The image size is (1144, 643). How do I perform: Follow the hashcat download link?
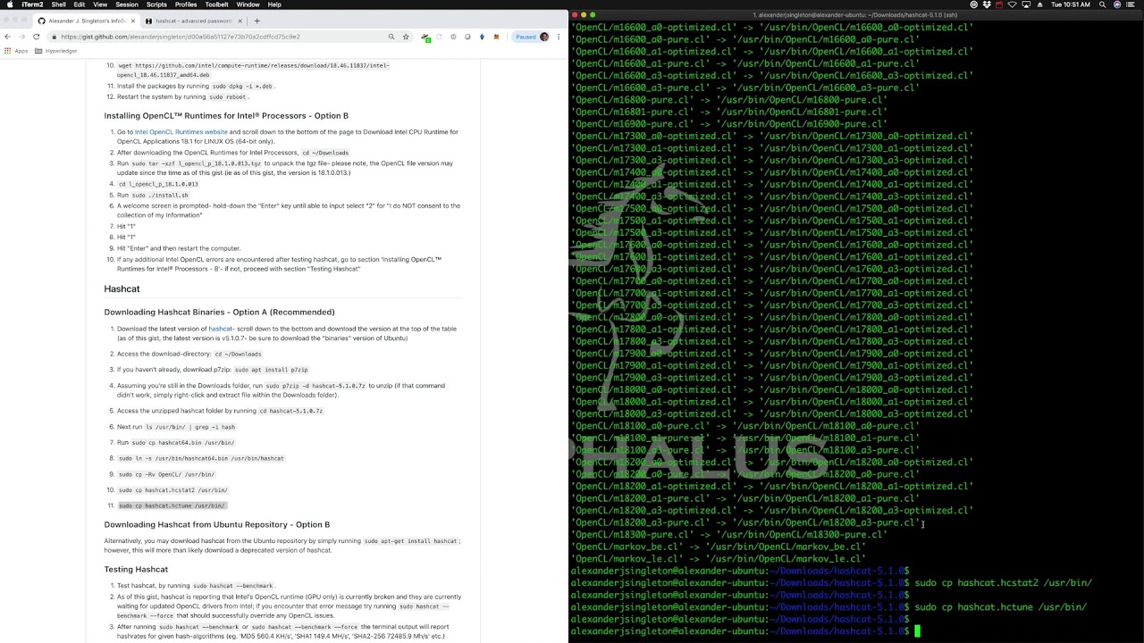click(x=220, y=329)
